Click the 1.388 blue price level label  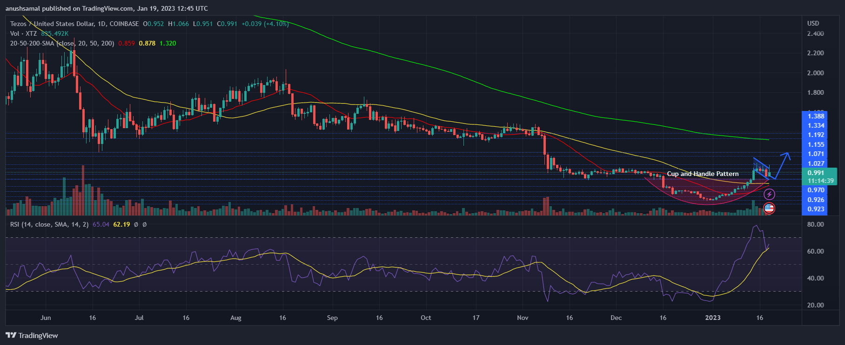click(x=816, y=116)
